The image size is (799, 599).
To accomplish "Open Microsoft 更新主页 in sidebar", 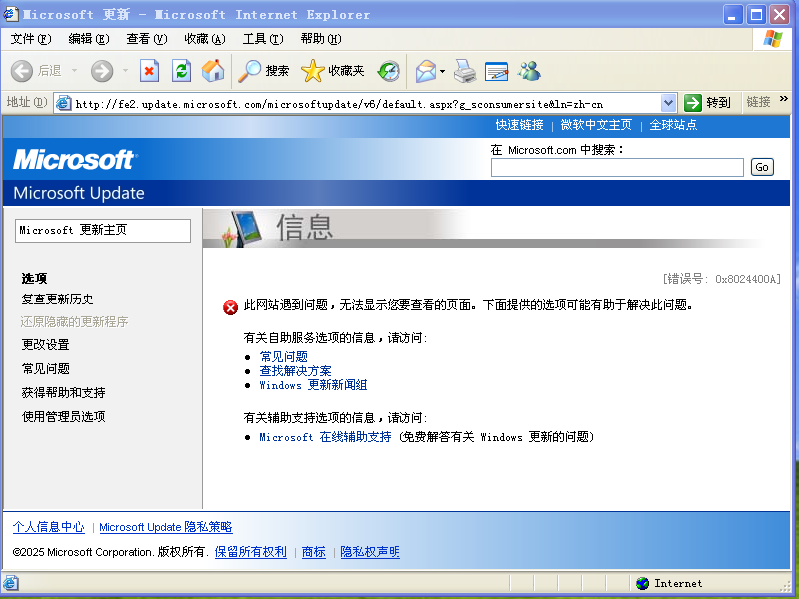I will 103,231.
